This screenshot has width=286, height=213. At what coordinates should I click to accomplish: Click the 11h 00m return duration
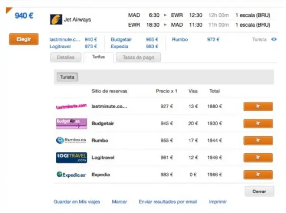219,25
